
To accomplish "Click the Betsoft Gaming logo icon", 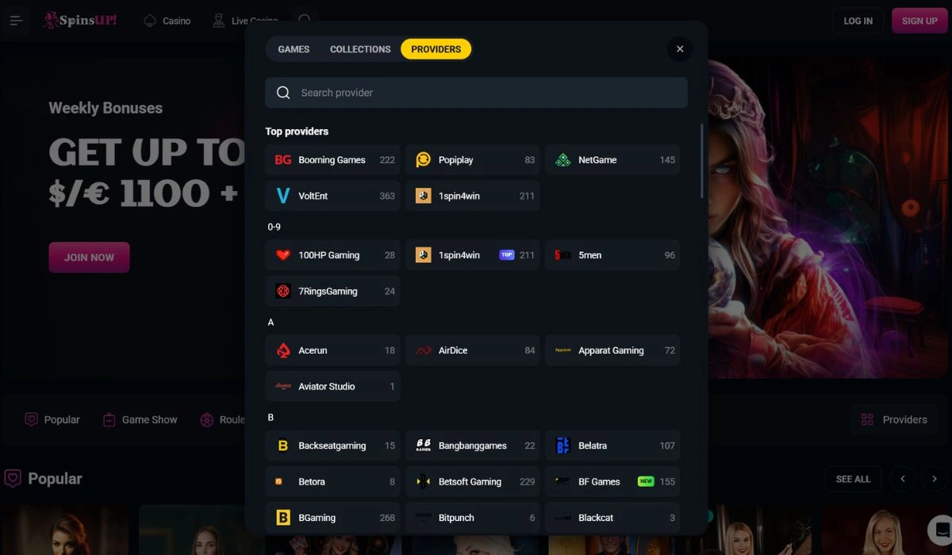I will point(424,481).
